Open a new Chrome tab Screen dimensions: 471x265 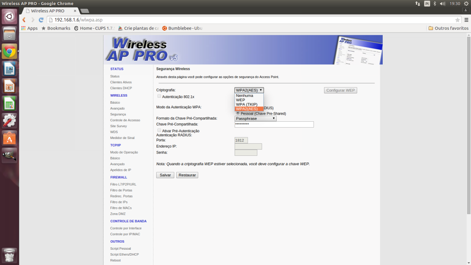pyautogui.click(x=84, y=11)
